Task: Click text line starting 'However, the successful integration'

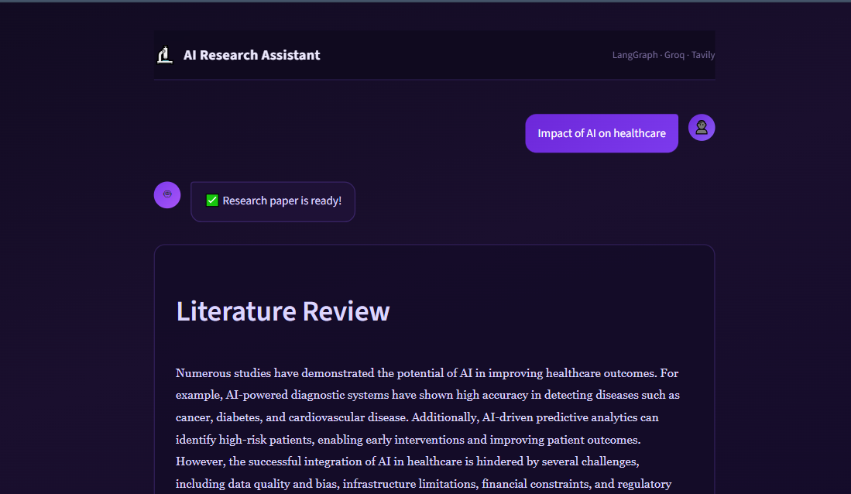Action: (407, 461)
